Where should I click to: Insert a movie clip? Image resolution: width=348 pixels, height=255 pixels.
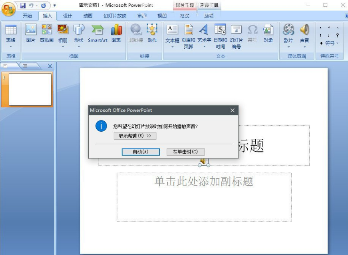coord(288,34)
